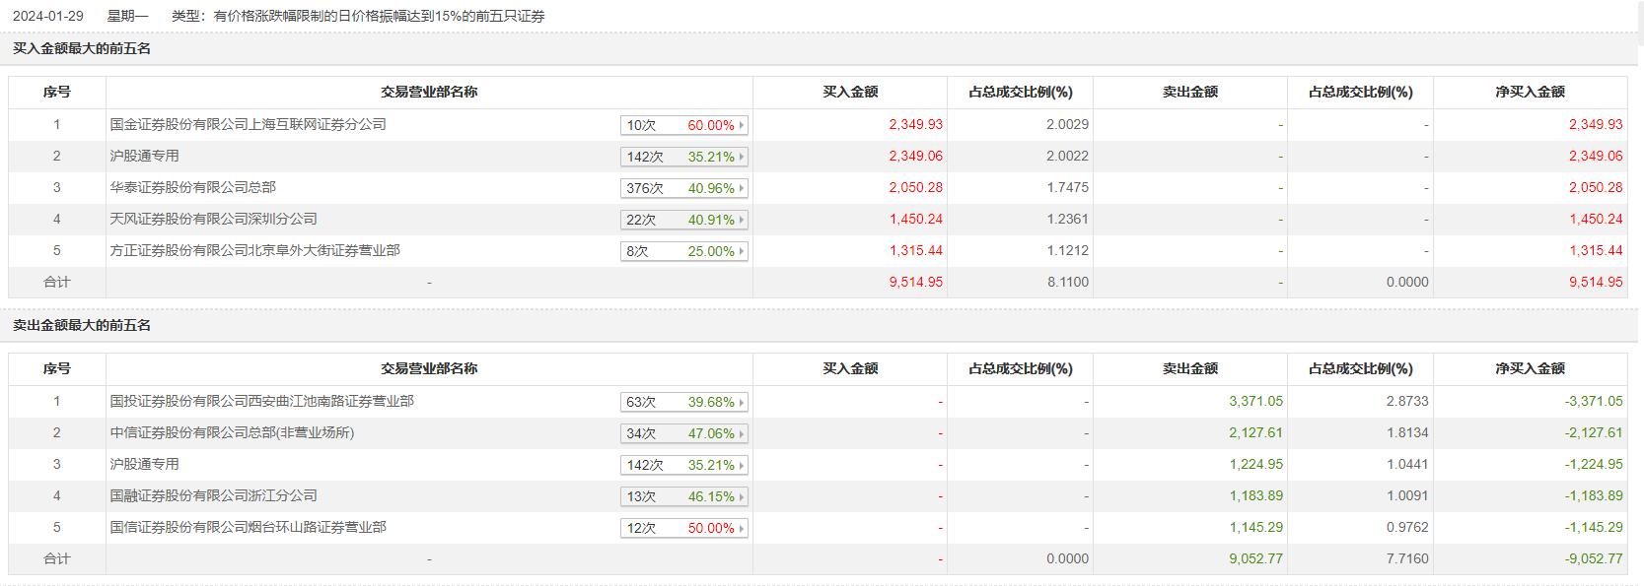Viewport: 1644px width, 586px height.
Task: Click 天风证券深圳分公司 brokerage name
Action: pyautogui.click(x=213, y=220)
